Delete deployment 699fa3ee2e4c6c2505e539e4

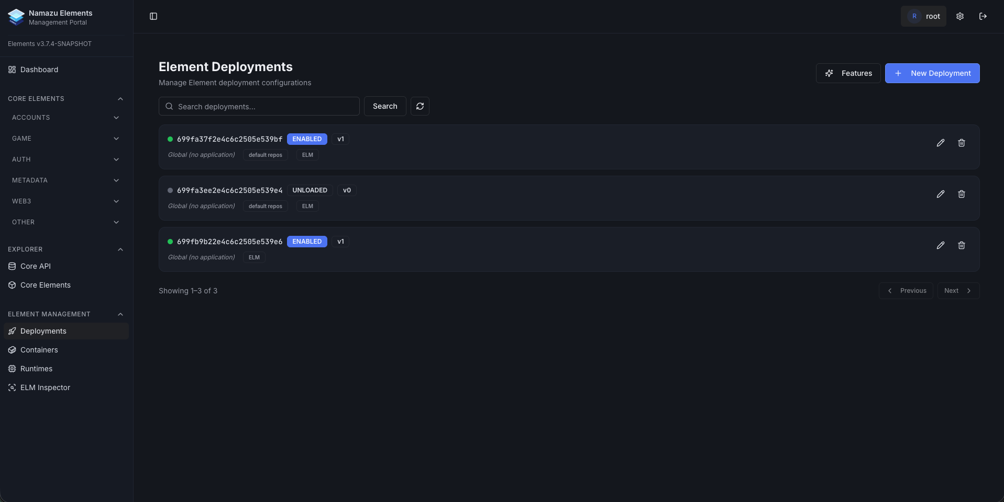(961, 194)
